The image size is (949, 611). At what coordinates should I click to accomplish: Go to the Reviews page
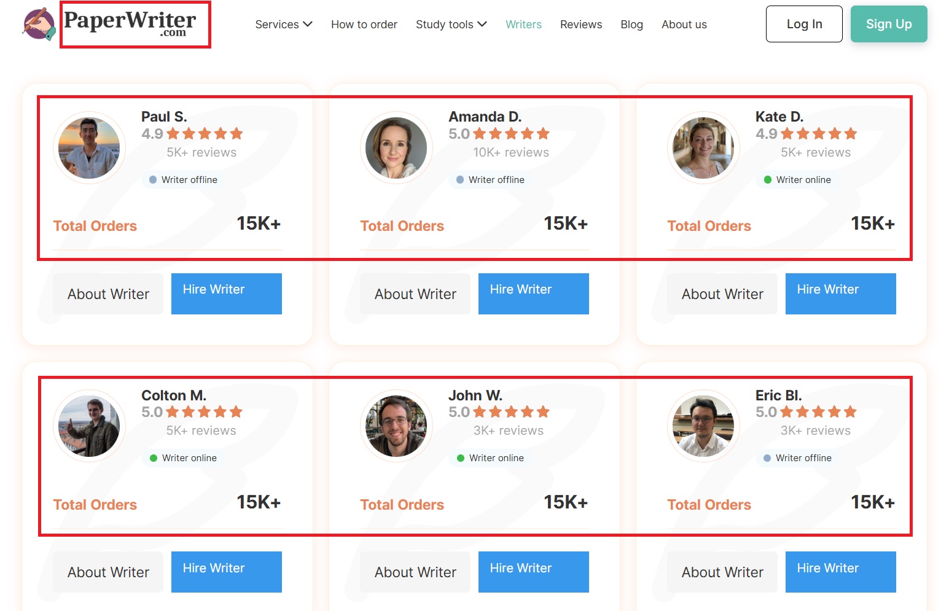point(581,25)
